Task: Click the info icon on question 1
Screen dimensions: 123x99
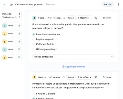Action: point(64,18)
